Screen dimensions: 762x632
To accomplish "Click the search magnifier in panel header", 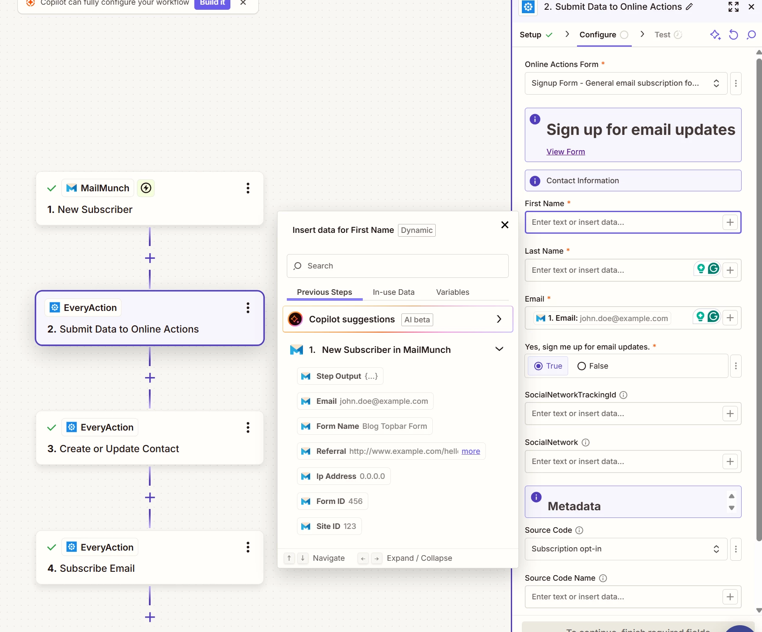I will [x=751, y=35].
